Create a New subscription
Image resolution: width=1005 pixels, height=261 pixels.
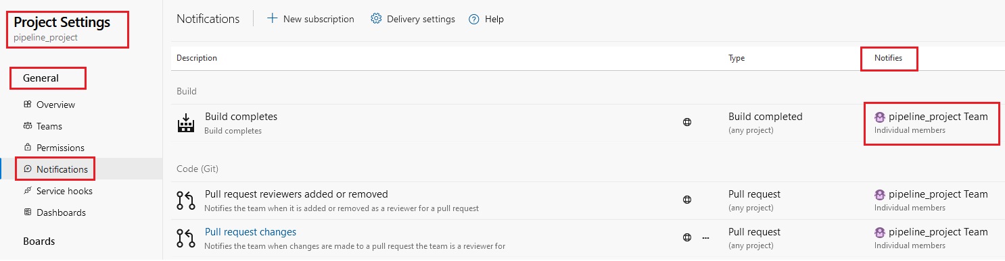[310, 19]
